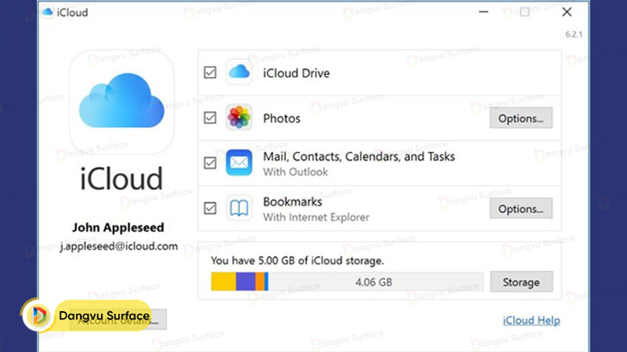Open the iCloud Help link
This screenshot has width=627, height=352.
click(531, 321)
